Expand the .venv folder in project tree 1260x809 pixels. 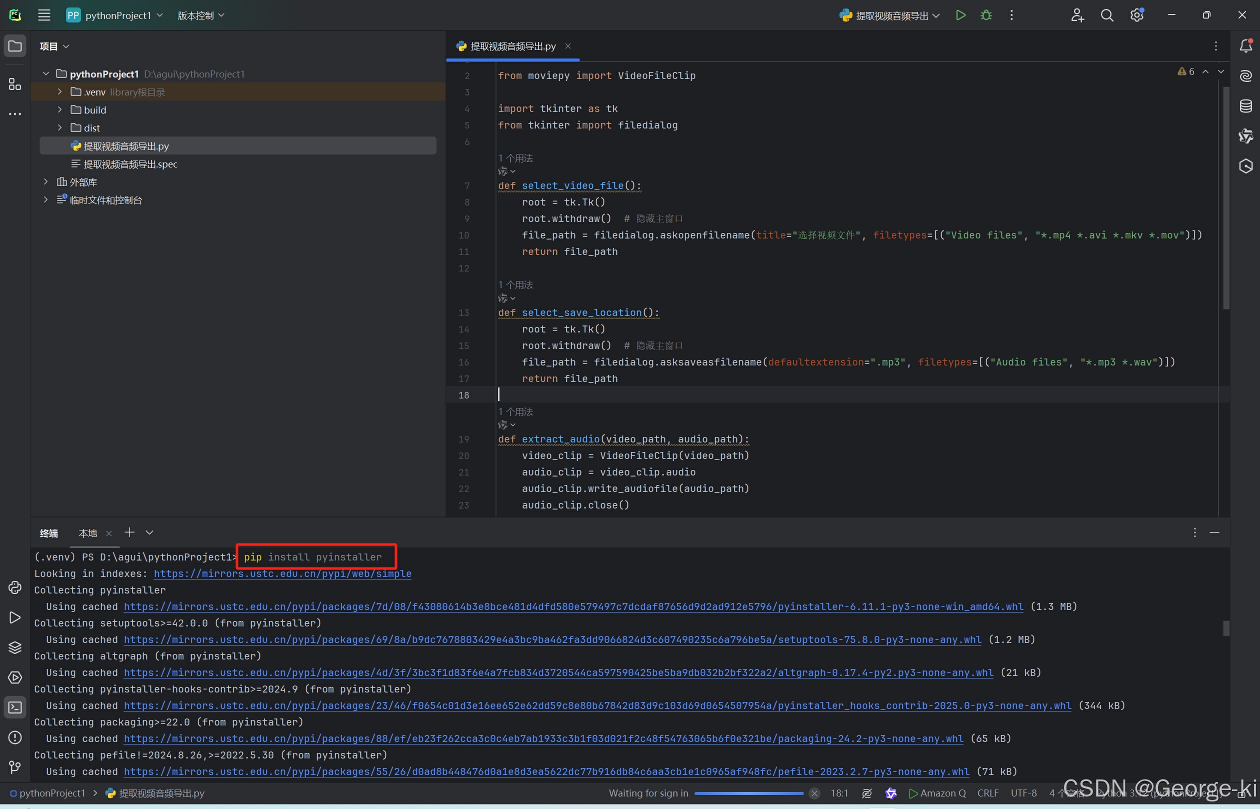pos(60,92)
